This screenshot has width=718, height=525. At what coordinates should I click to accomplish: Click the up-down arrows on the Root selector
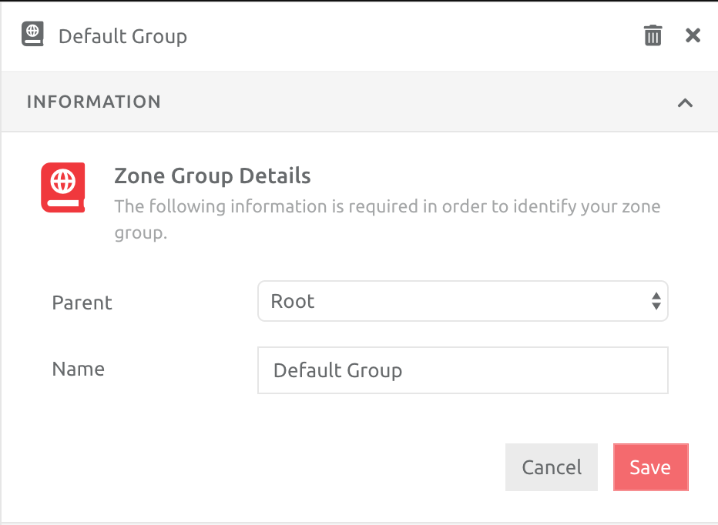656,301
